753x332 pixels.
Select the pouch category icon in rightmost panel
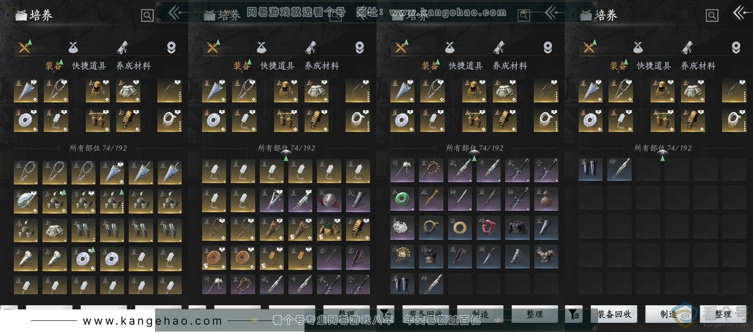tap(638, 47)
